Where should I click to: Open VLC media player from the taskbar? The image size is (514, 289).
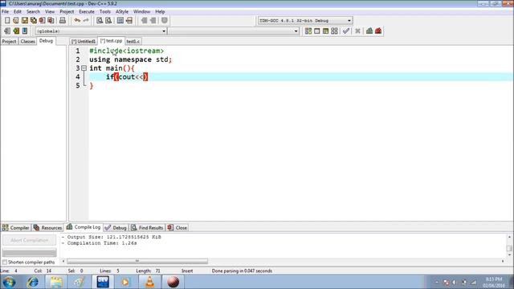click(x=150, y=282)
